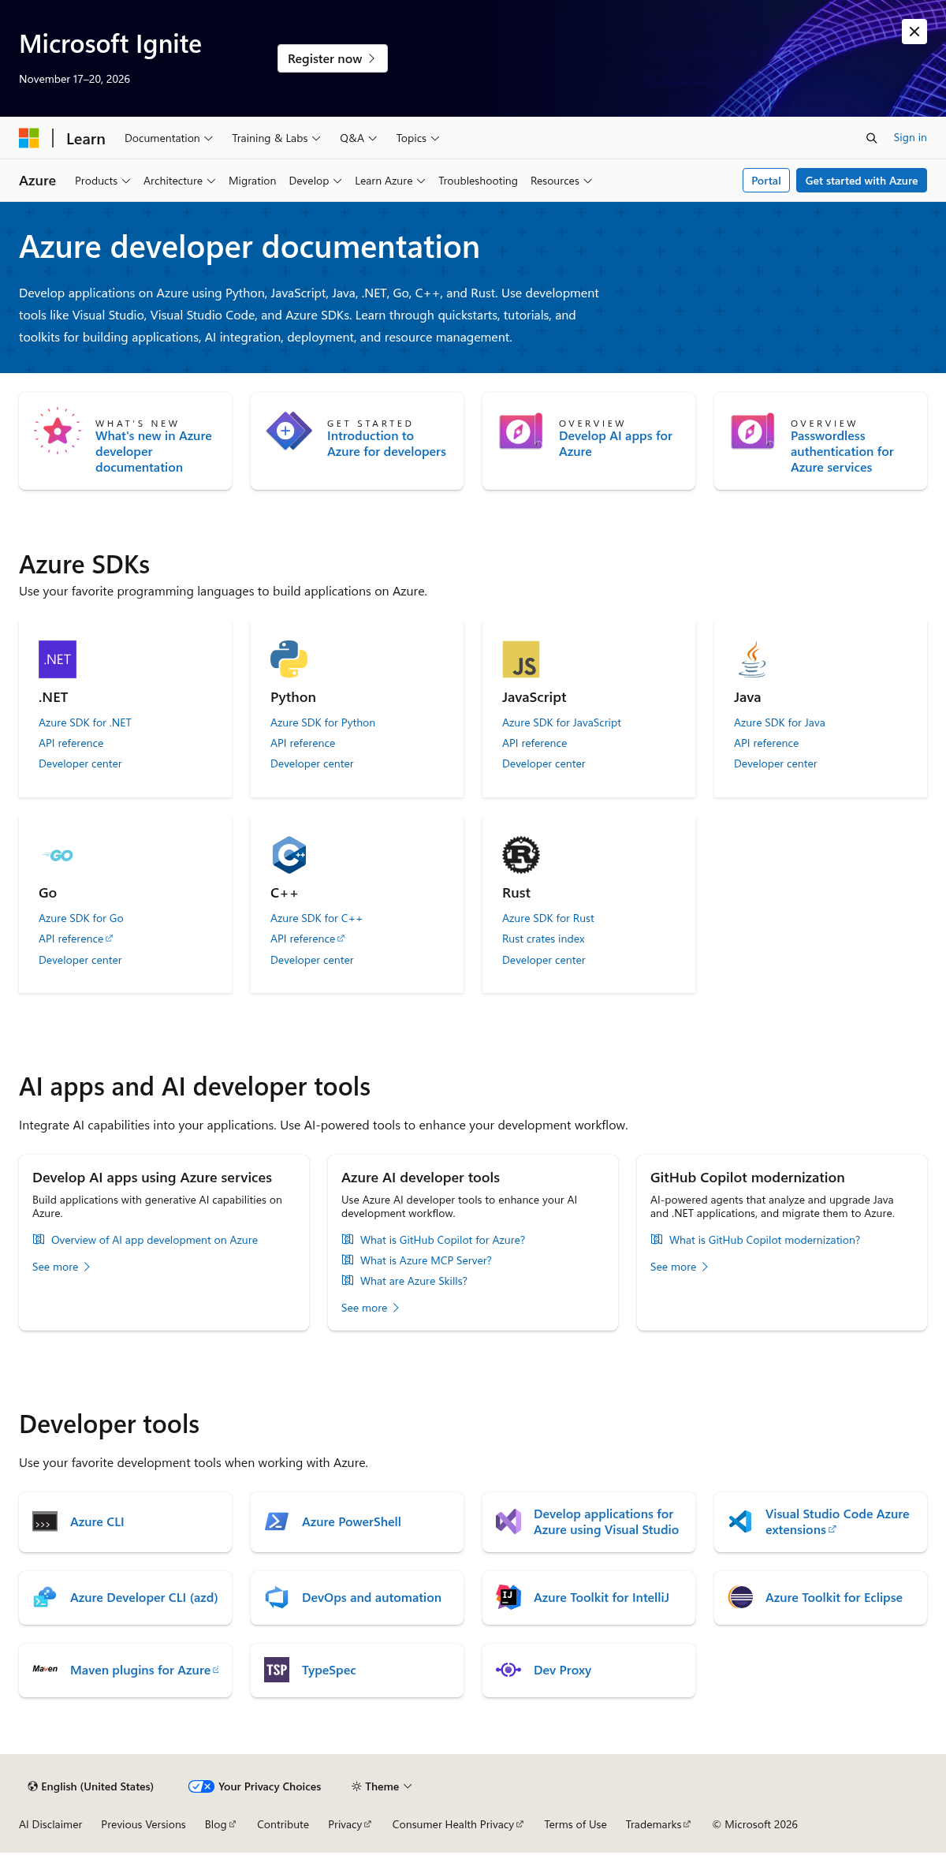Click the Eclipse toolkit icon
The image size is (946, 1859).
point(740,1597)
